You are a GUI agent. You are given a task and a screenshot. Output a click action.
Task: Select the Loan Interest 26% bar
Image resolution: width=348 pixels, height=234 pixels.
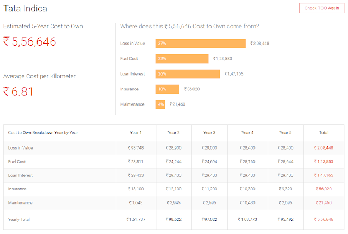pos(188,74)
